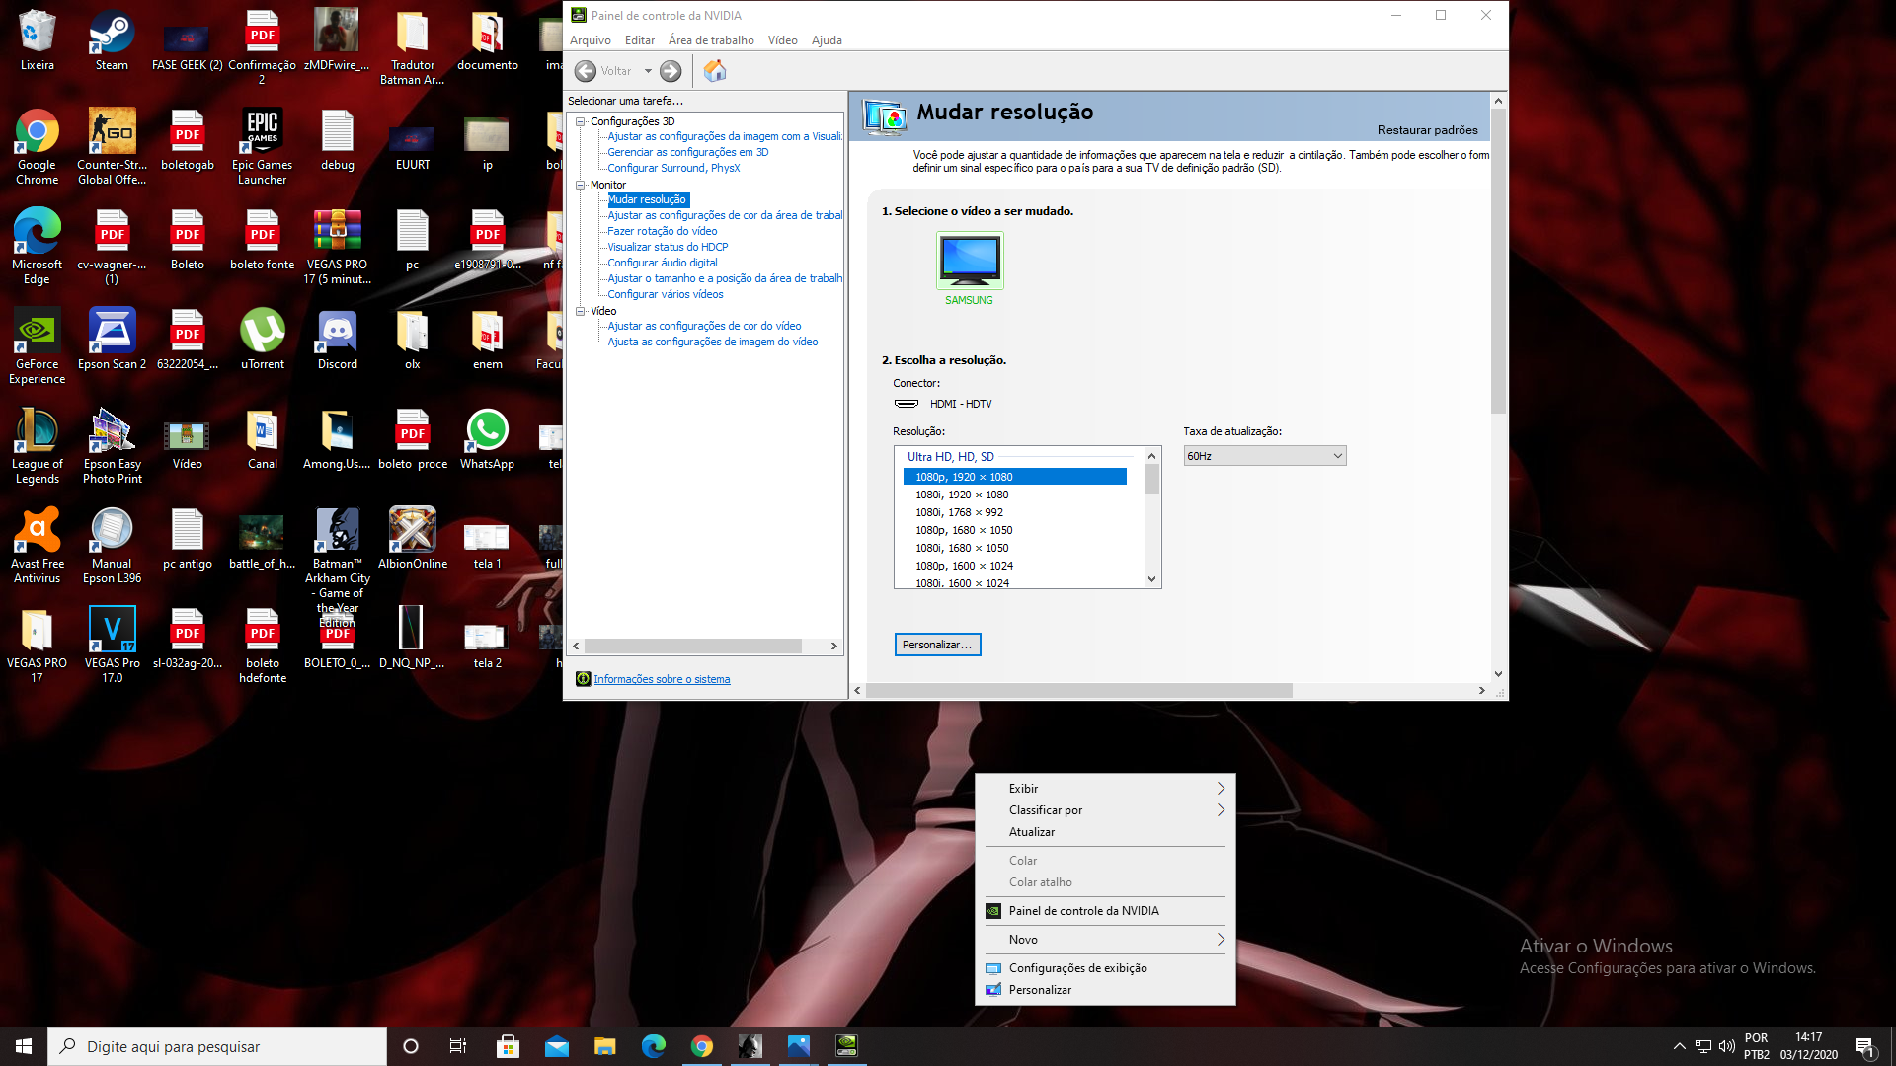Select Microsoft Edge desktop icon
Viewport: 1896px width, 1066px height.
(x=37, y=247)
